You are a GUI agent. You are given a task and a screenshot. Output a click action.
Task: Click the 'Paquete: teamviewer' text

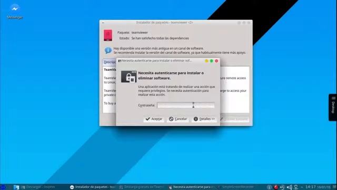(x=133, y=33)
